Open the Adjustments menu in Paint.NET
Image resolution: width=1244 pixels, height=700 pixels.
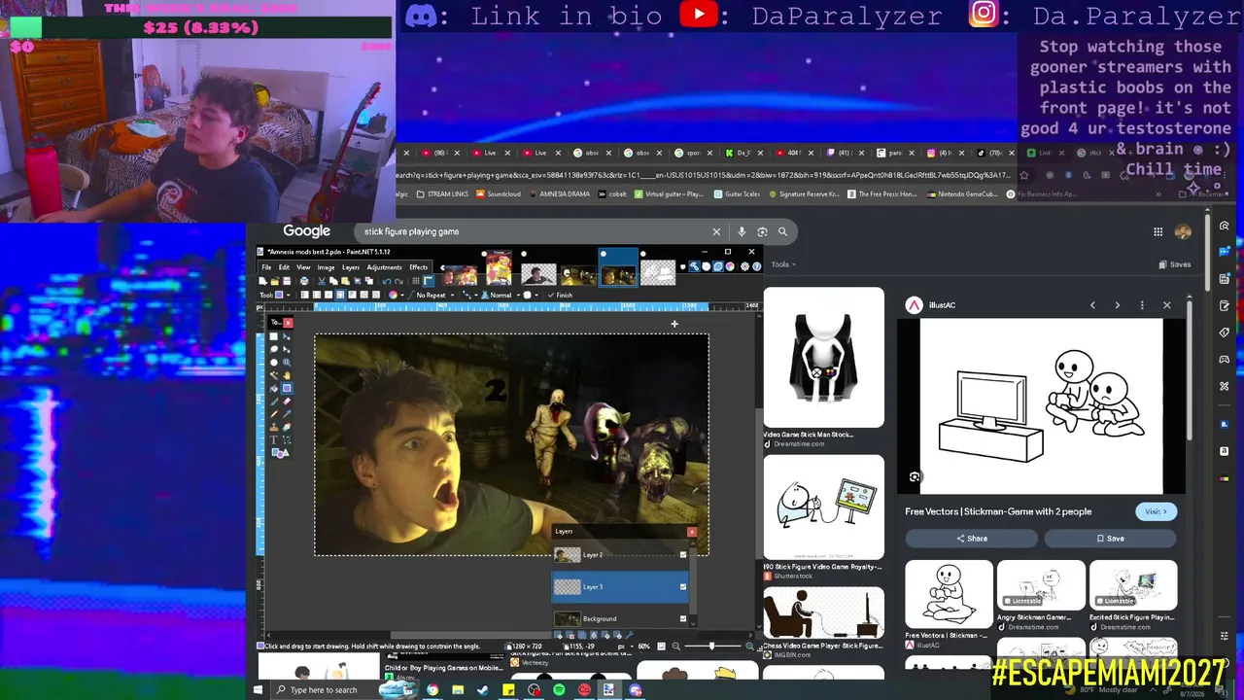384,267
